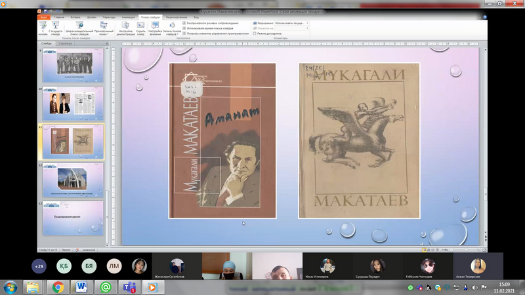
Task: Switch to Transitions (Переходы) tab
Action: pyautogui.click(x=109, y=17)
